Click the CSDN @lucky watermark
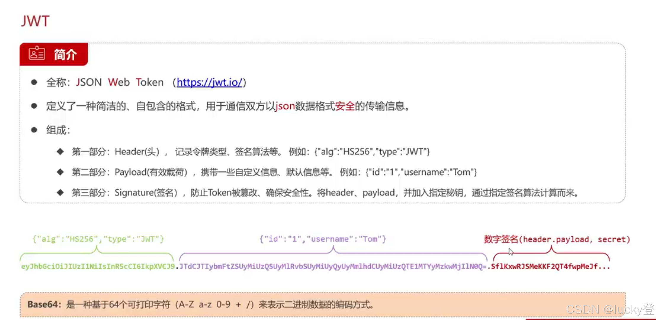The image size is (656, 320). [x=610, y=309]
